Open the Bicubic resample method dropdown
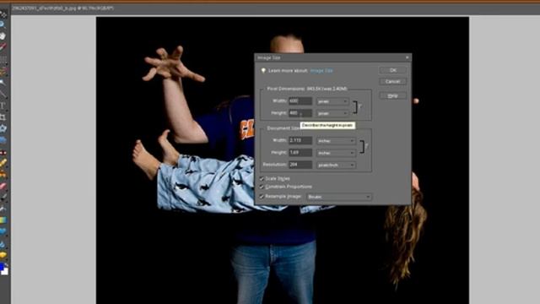 pyautogui.click(x=339, y=197)
